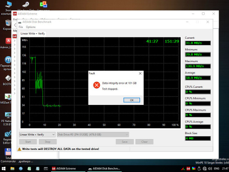Viewport: 229px width, 172px height.
Task: Select the Linear Write + Verify tab
Action: 33,34
